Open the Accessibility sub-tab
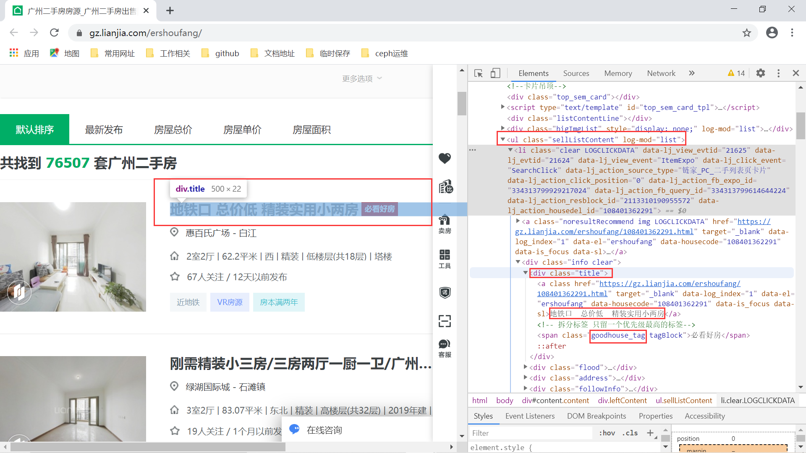806x453 pixels. point(705,416)
